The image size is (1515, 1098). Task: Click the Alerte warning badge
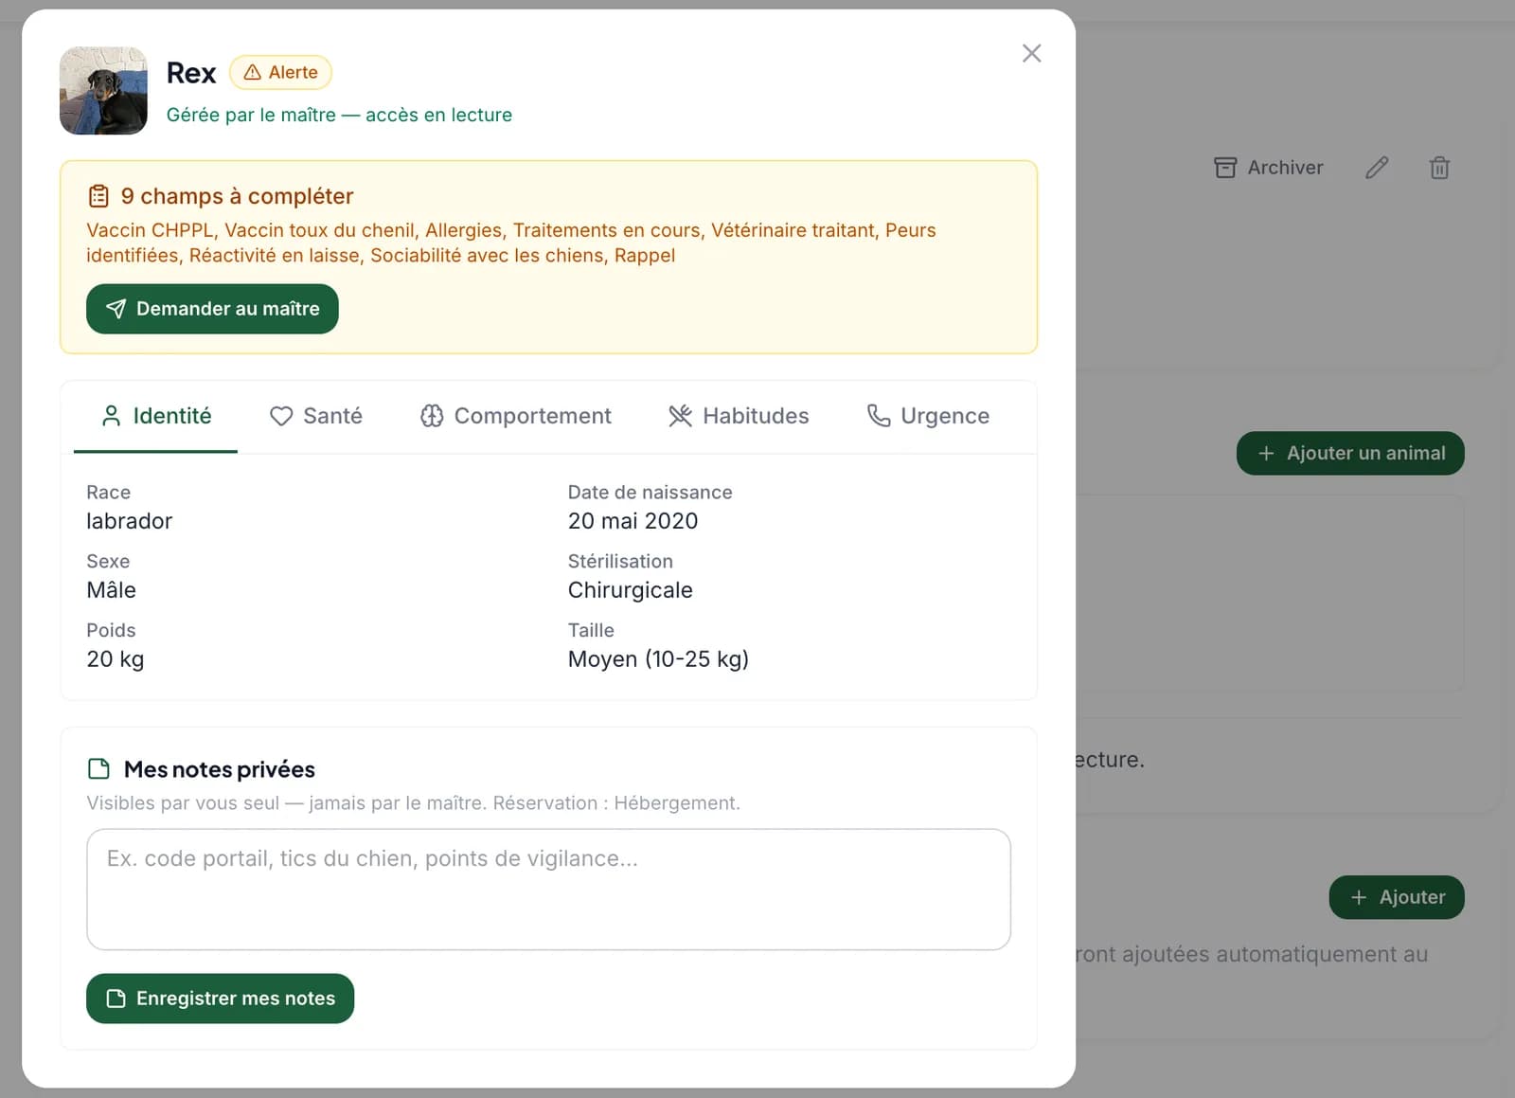[x=280, y=72]
